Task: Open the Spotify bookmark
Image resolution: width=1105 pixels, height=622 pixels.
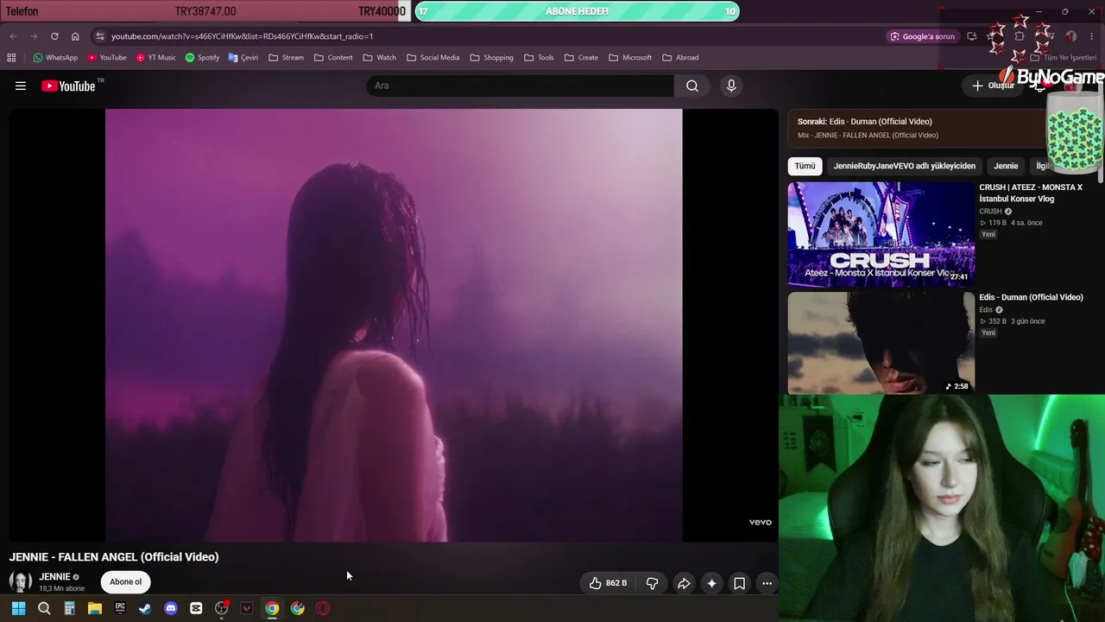Action: tap(203, 58)
